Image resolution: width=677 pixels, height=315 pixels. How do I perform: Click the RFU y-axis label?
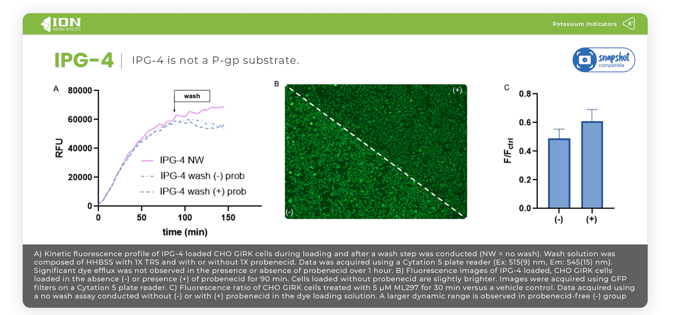pyautogui.click(x=59, y=148)
